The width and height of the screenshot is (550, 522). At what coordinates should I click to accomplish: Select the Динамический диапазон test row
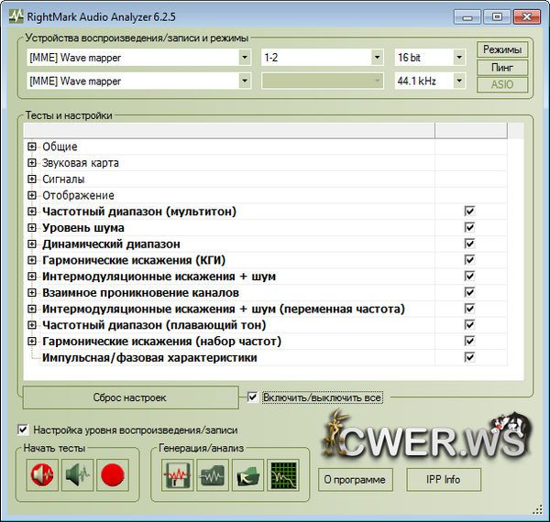click(x=111, y=245)
